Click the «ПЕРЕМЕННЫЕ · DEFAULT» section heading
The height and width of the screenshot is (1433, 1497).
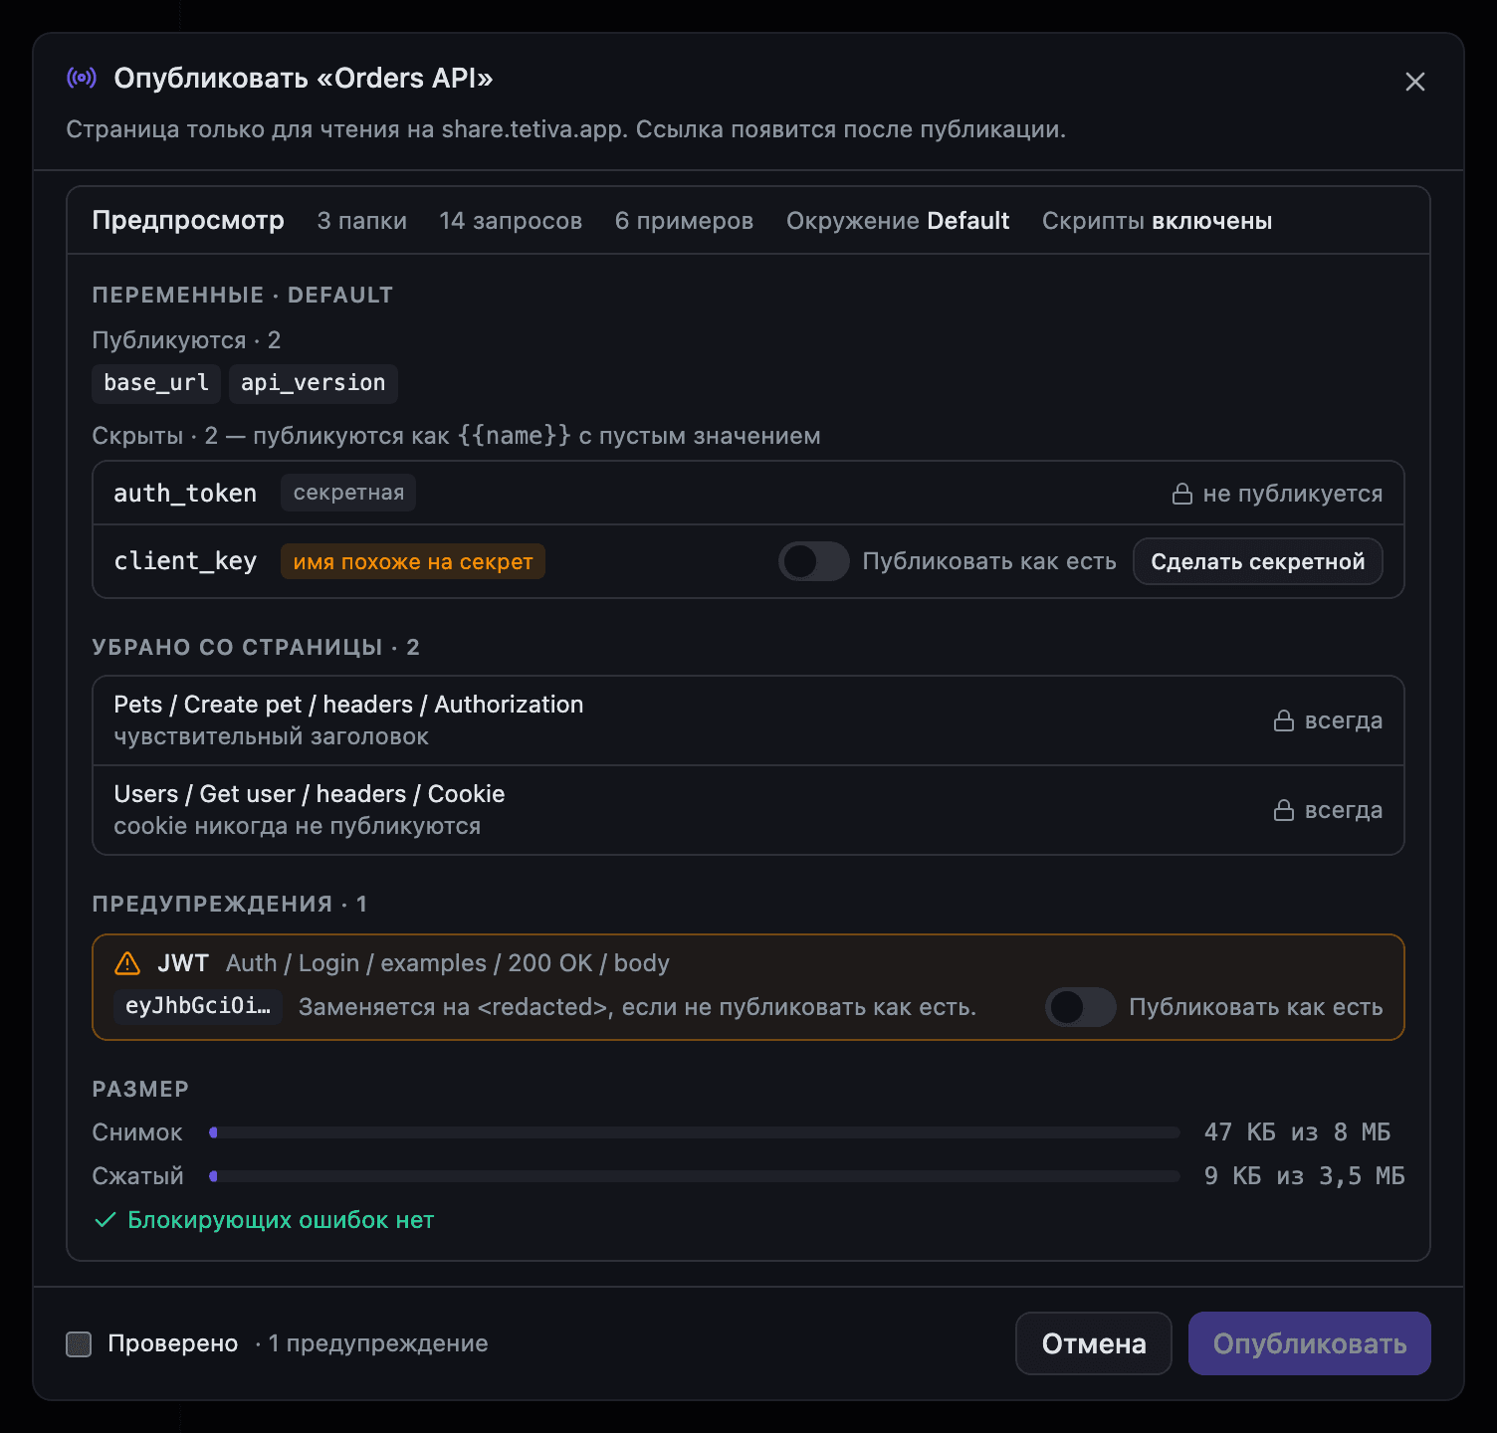[243, 295]
